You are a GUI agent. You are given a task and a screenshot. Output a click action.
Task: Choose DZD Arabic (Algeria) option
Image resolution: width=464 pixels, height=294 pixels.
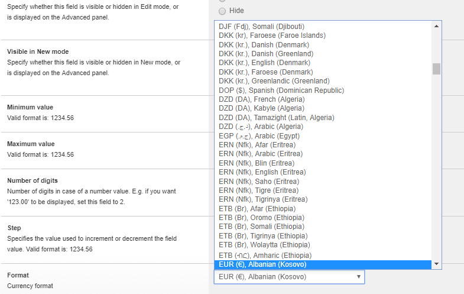tap(323, 127)
